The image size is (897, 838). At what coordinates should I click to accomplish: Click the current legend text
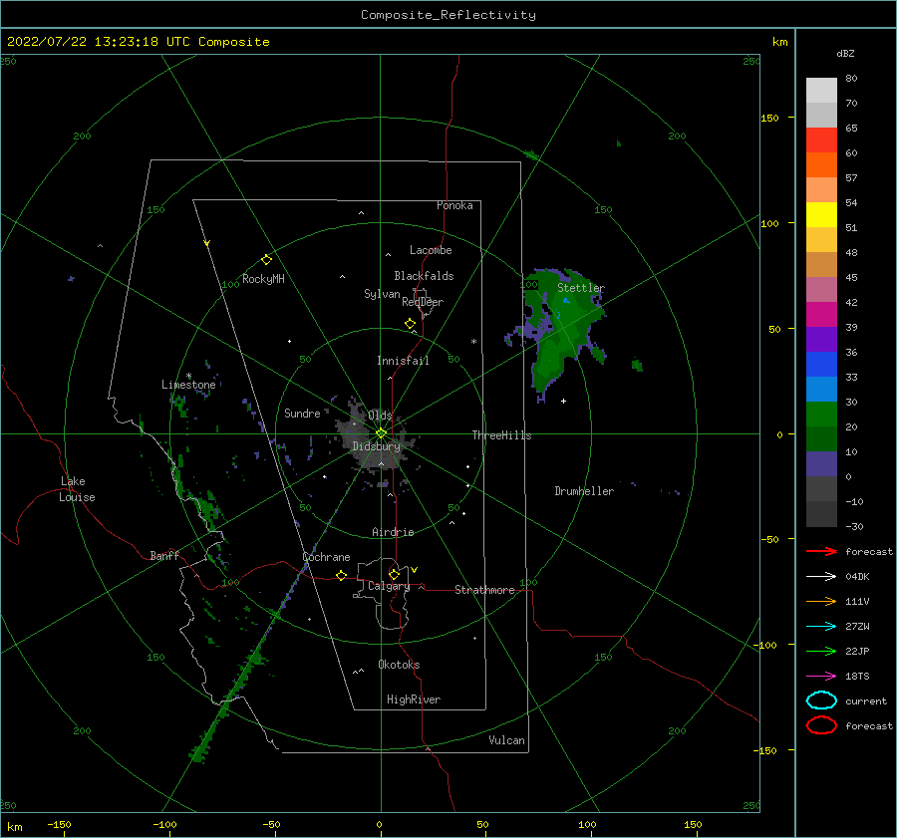click(866, 700)
